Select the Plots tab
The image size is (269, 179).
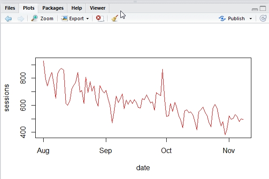click(29, 8)
